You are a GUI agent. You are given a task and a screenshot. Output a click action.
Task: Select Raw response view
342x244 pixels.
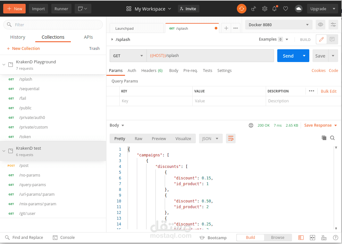coord(138,139)
